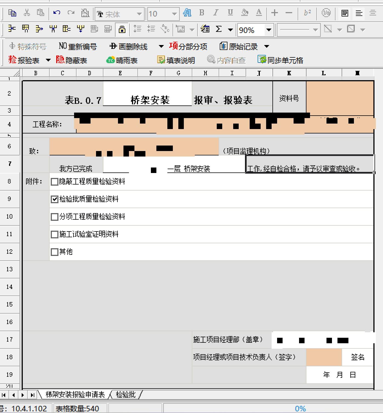Open 填表说明 form instructions
This screenshot has height=413, width=383.
point(176,60)
